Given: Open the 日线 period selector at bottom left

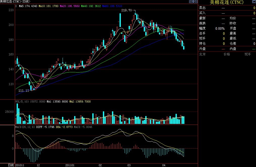Looking at the screenshot, I should click(x=11, y=165).
